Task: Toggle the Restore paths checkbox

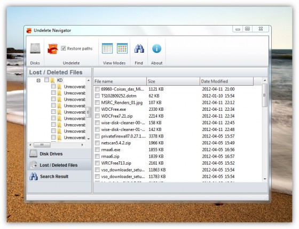Action: pos(64,48)
